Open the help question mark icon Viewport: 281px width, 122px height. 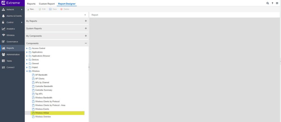point(272,3)
